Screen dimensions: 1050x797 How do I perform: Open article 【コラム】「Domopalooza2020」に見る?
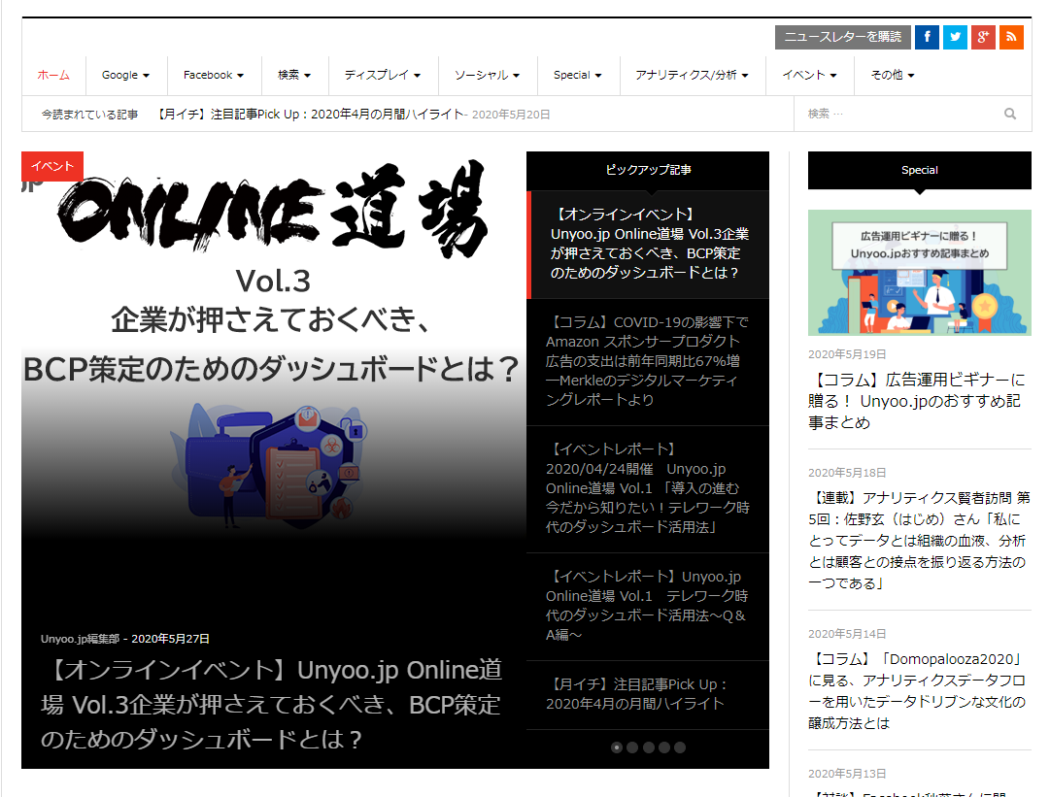click(x=917, y=691)
